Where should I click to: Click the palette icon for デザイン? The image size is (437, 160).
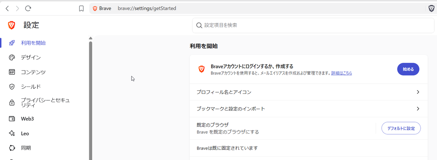12,58
